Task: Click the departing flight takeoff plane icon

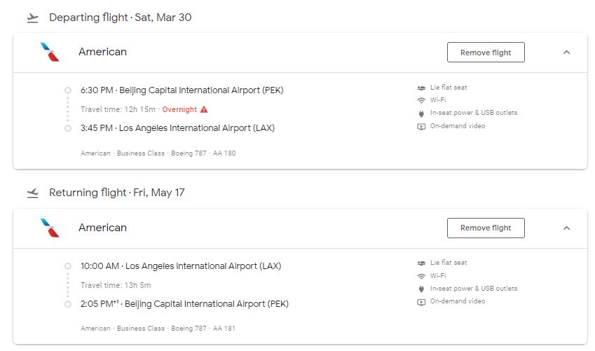Action: (33, 18)
